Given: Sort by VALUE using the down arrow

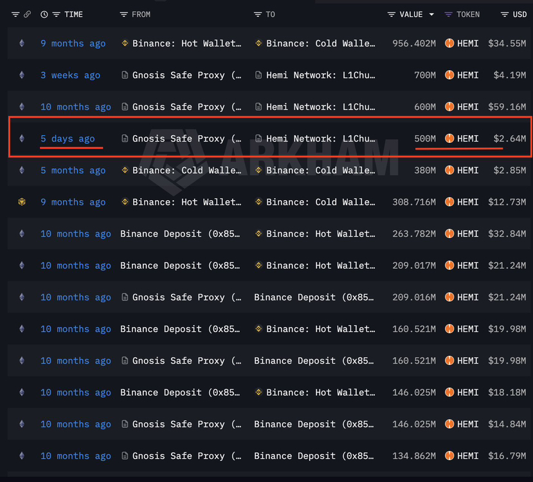Looking at the screenshot, I should pyautogui.click(x=431, y=14).
